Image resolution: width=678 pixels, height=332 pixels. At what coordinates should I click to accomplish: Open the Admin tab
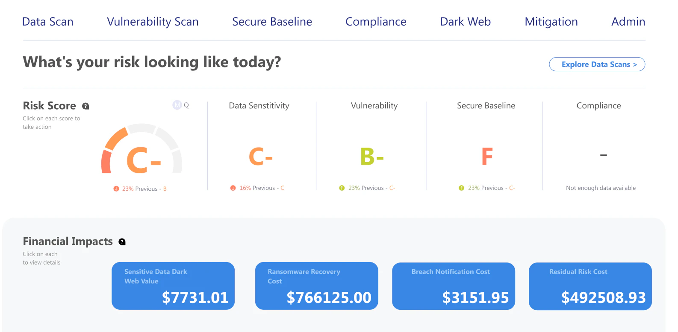(x=628, y=22)
